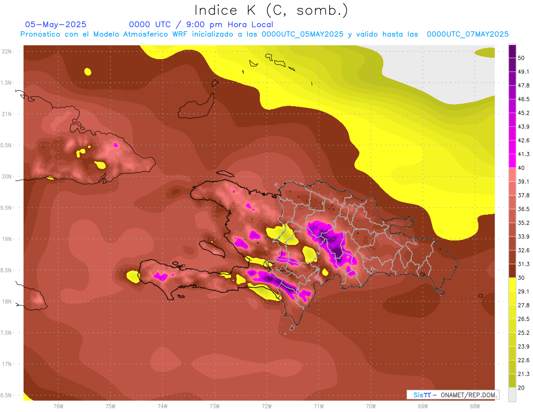Image resolution: width=533 pixels, height=412 pixels.
Task: Click the 73W longitude axis label
Action: click(215, 406)
